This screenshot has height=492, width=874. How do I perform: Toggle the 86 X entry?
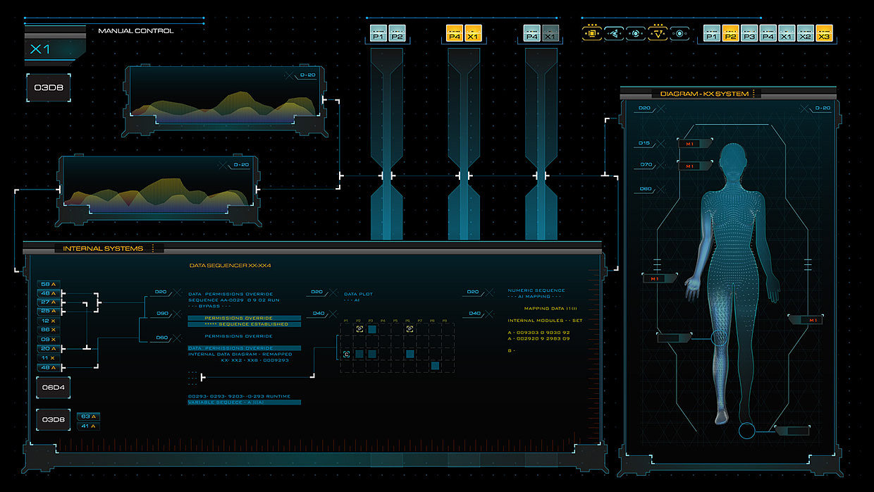(49, 330)
